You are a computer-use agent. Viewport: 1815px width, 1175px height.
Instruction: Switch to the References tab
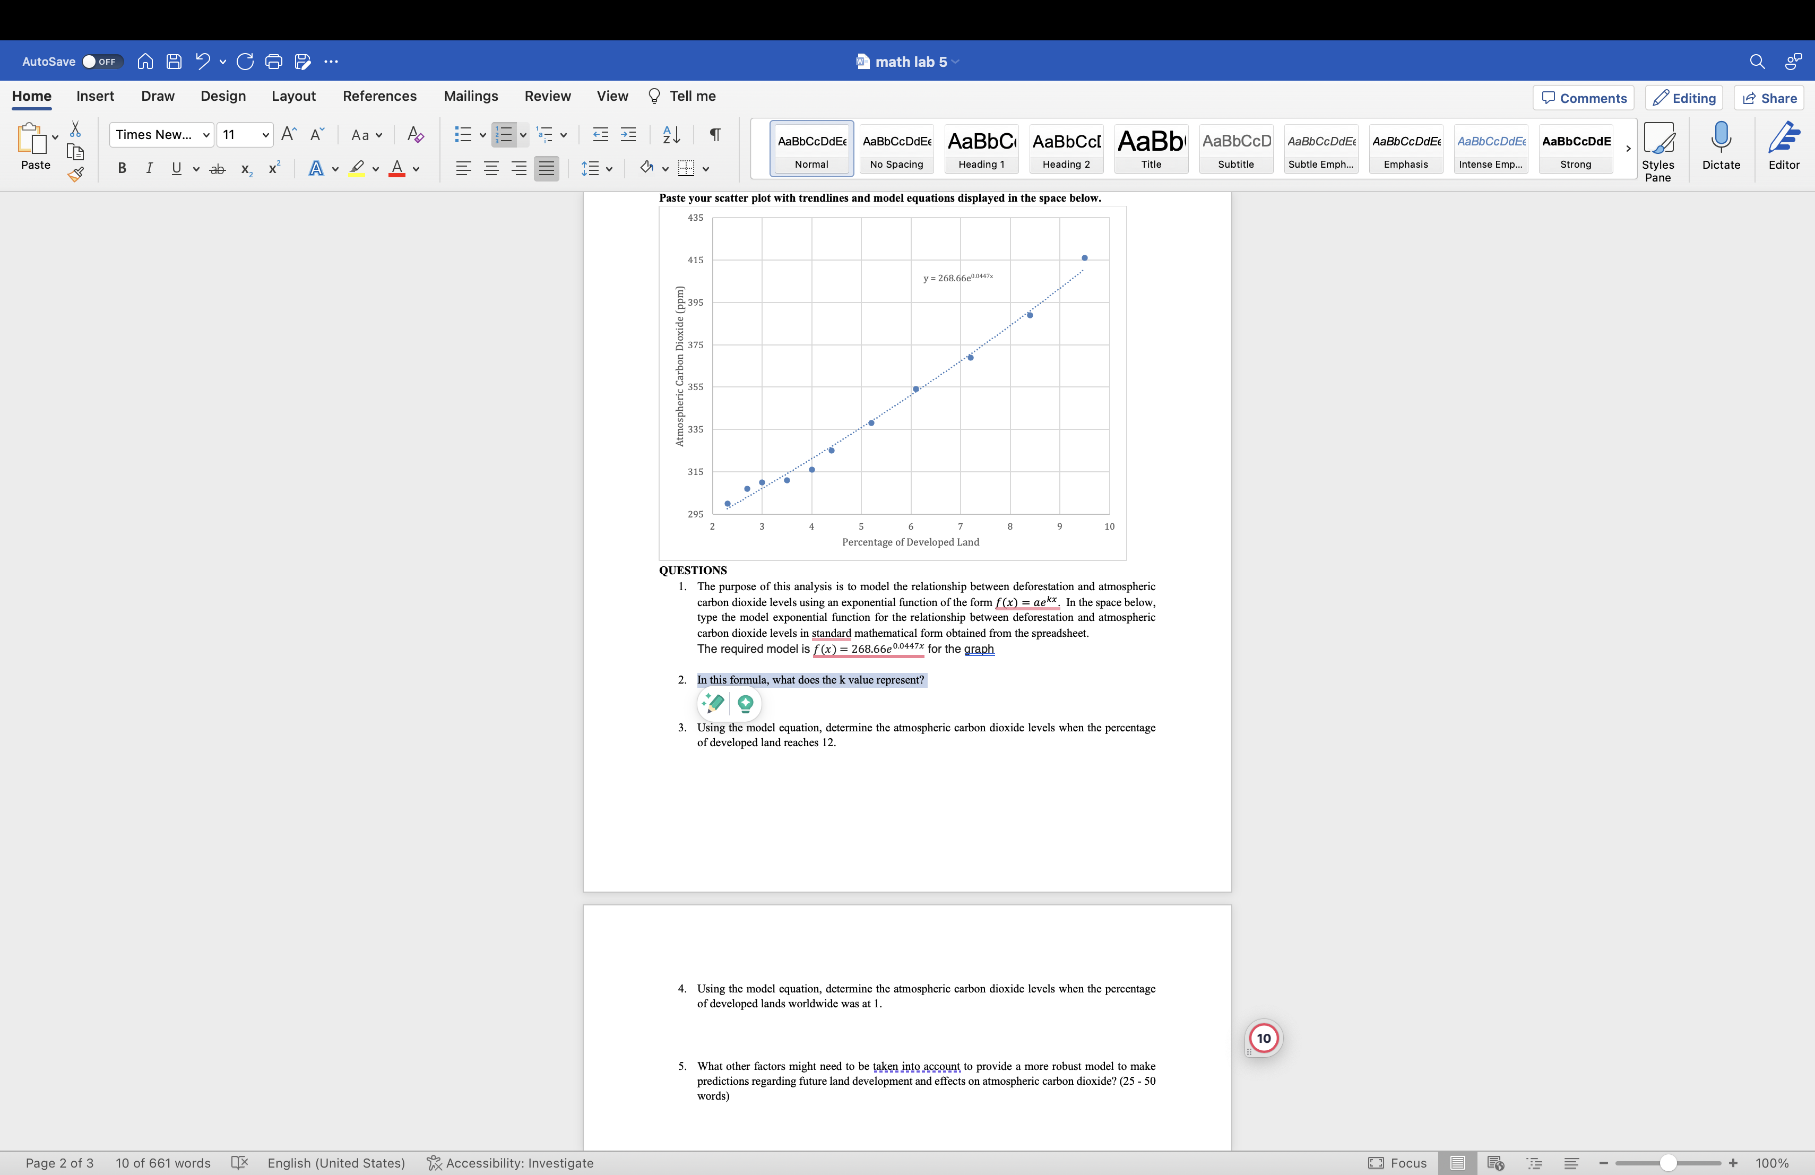[x=379, y=96]
